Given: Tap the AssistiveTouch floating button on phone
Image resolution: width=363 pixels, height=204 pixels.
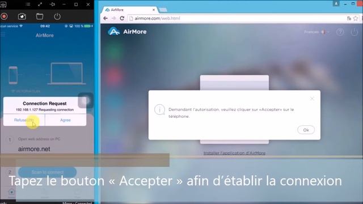Looking at the screenshot, I should pyautogui.click(x=86, y=101).
